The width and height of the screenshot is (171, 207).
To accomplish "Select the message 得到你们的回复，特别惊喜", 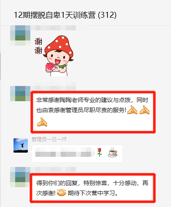I will click(x=93, y=188).
